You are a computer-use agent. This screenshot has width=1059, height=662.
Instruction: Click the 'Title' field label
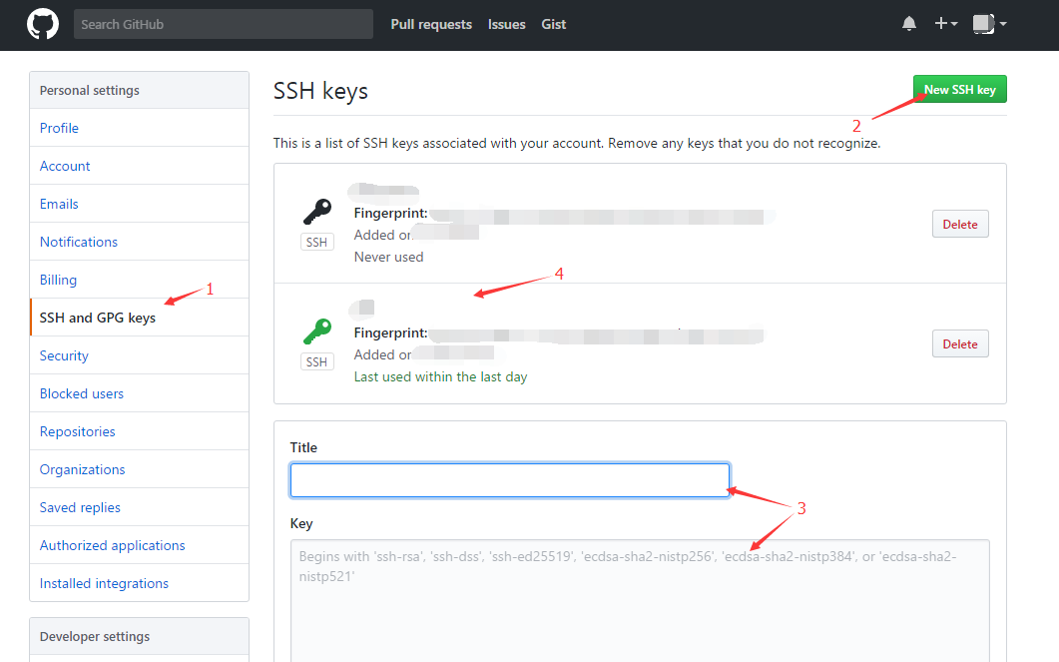[303, 447]
